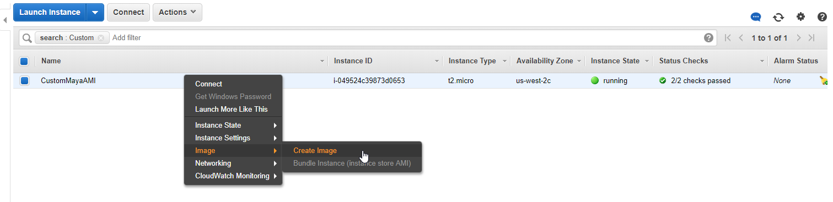Screen dimensions: 833x202
Task: Select the Image context menu entry
Action: [233, 151]
